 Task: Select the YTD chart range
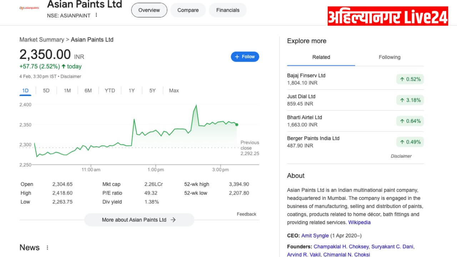coord(110,91)
